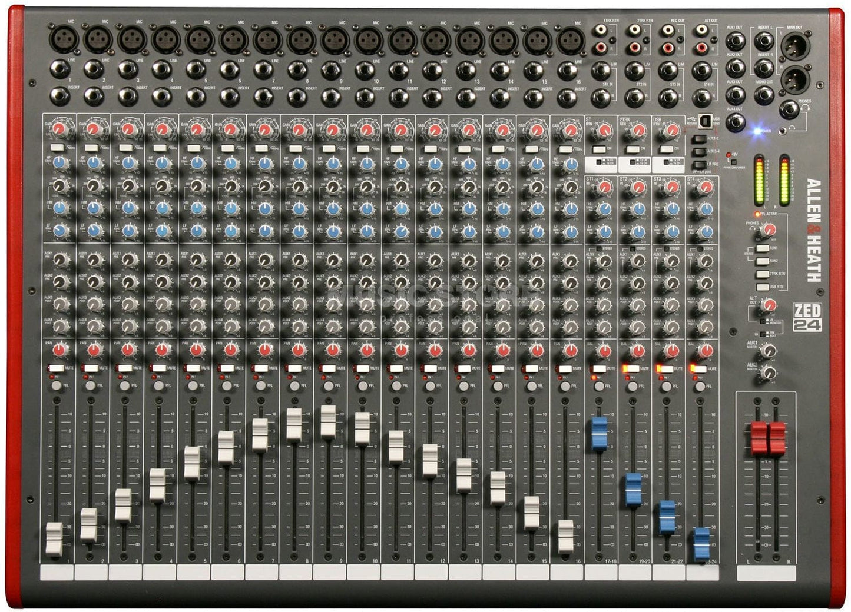Click the USB port above the USB RTN section

coord(705,122)
